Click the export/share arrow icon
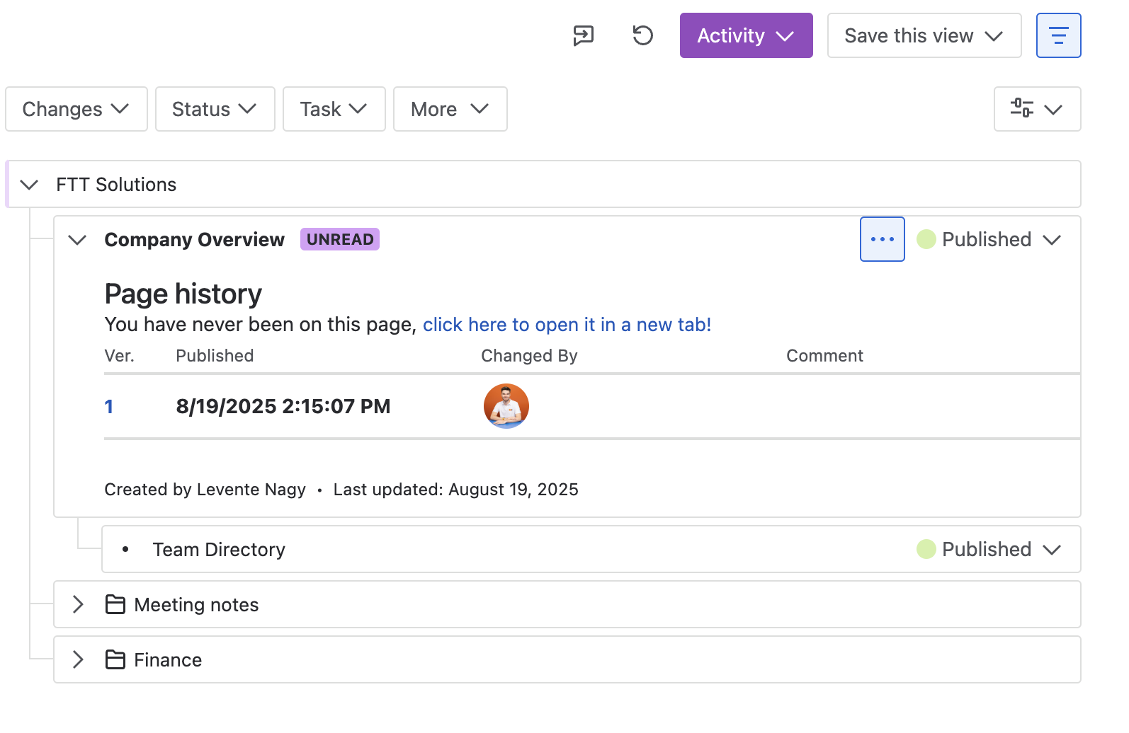The image size is (1129, 733). click(x=583, y=35)
